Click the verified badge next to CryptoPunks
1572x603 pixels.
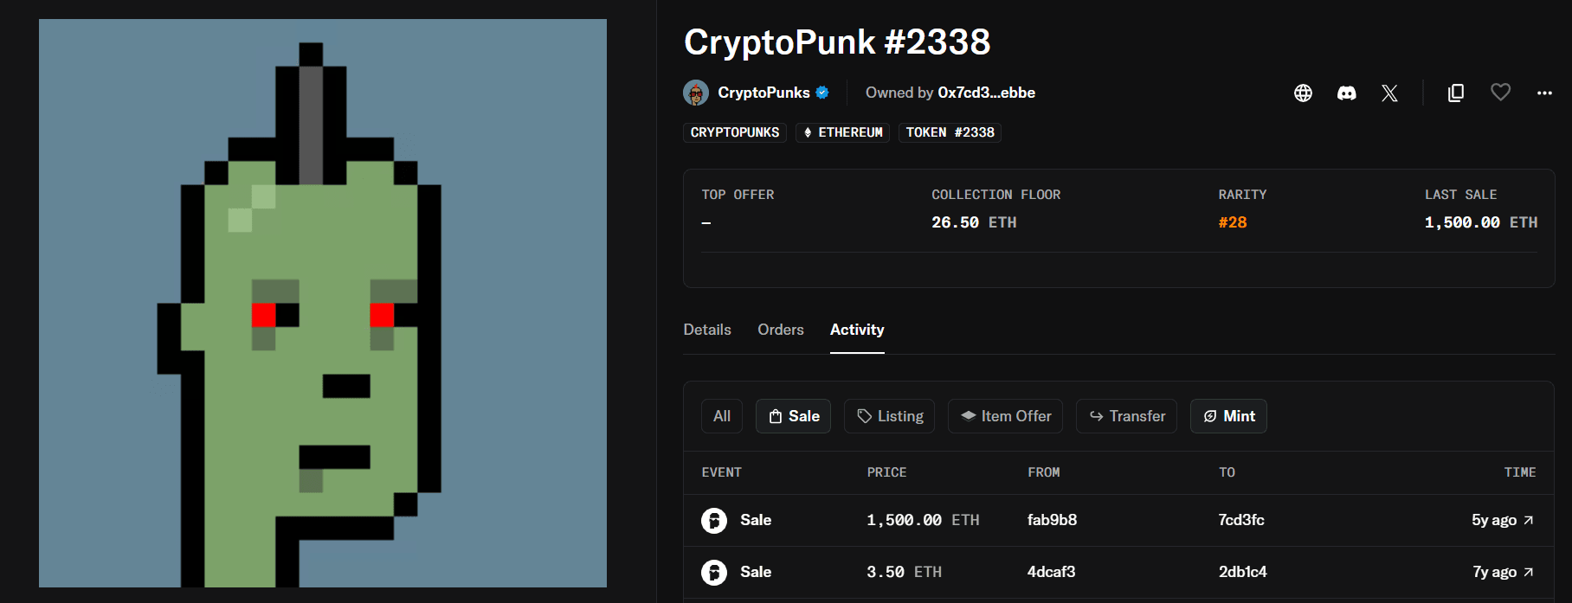pos(822,93)
